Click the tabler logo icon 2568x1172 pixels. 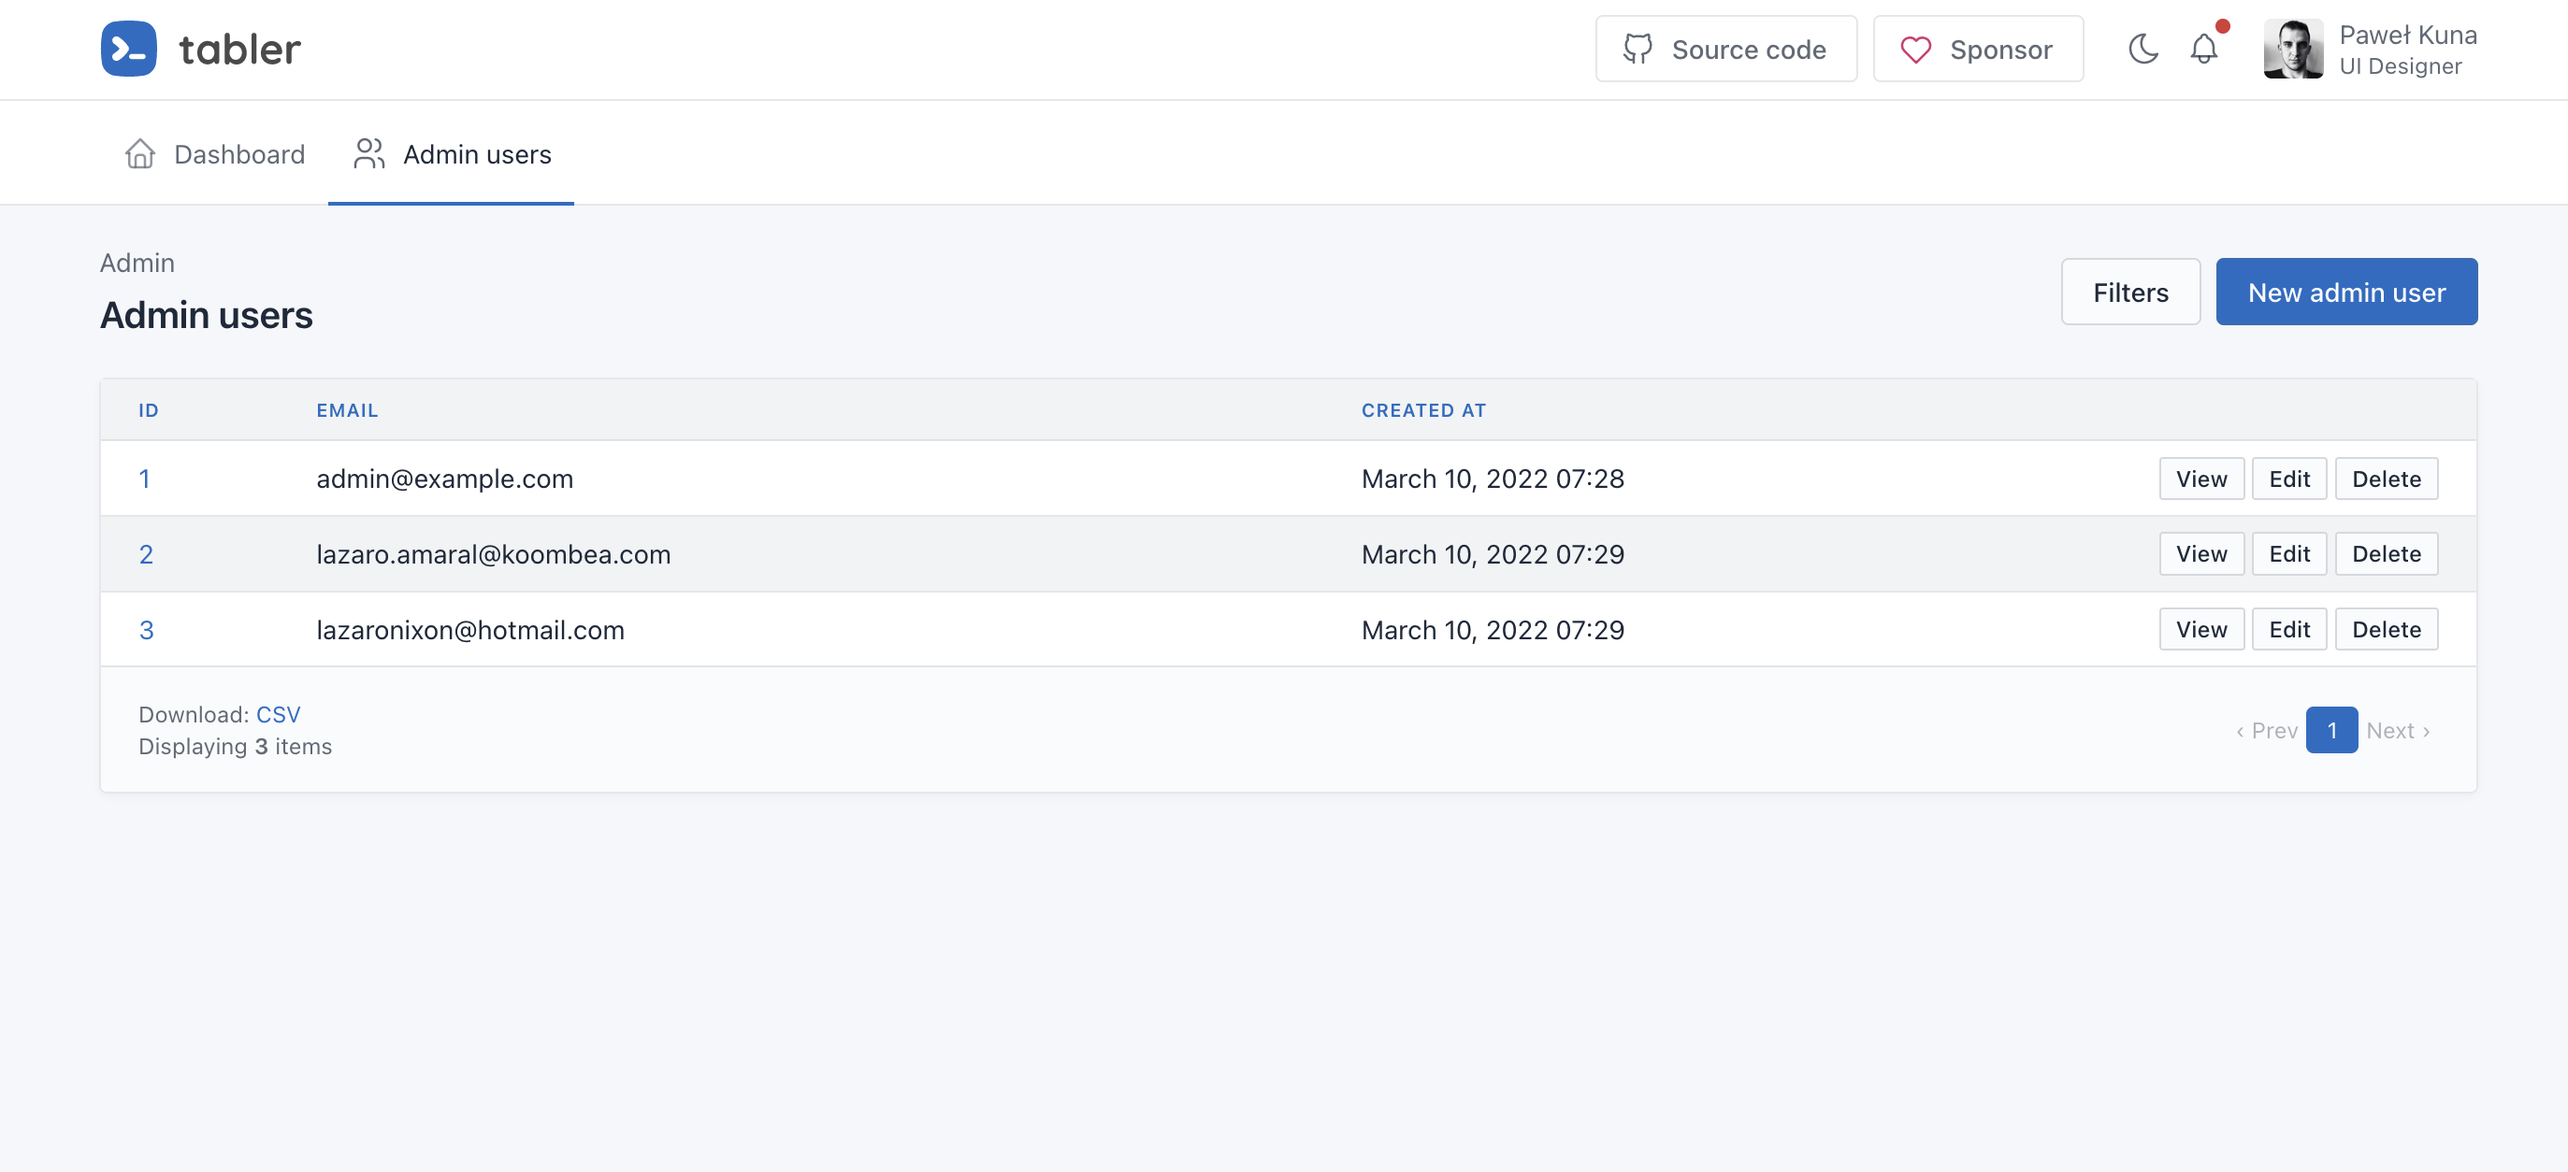(x=129, y=49)
